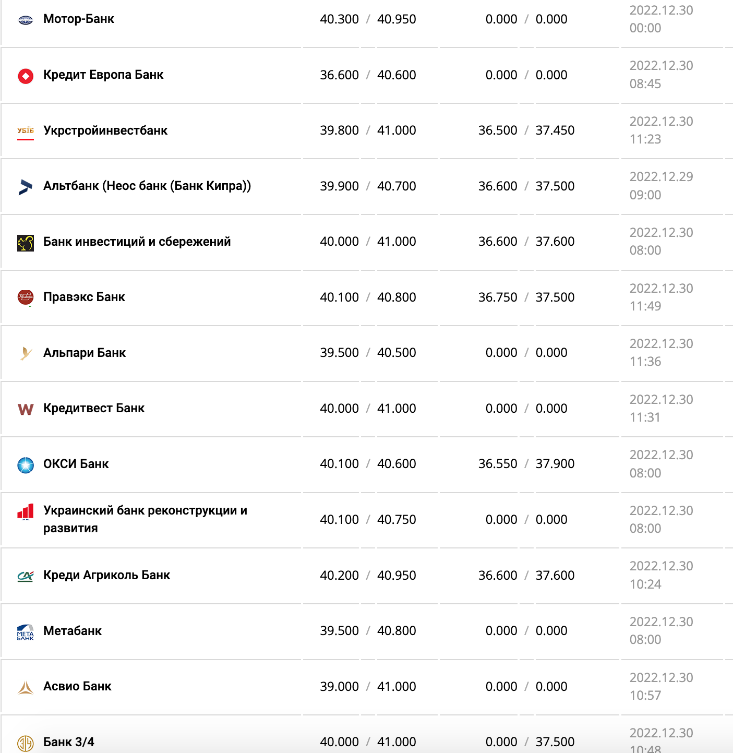Open the Банк 3/4 link
733x753 pixels.
coord(69,742)
